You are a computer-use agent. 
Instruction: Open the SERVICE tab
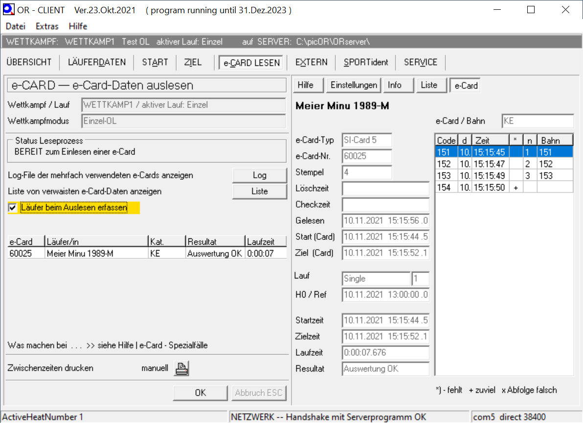click(x=421, y=62)
